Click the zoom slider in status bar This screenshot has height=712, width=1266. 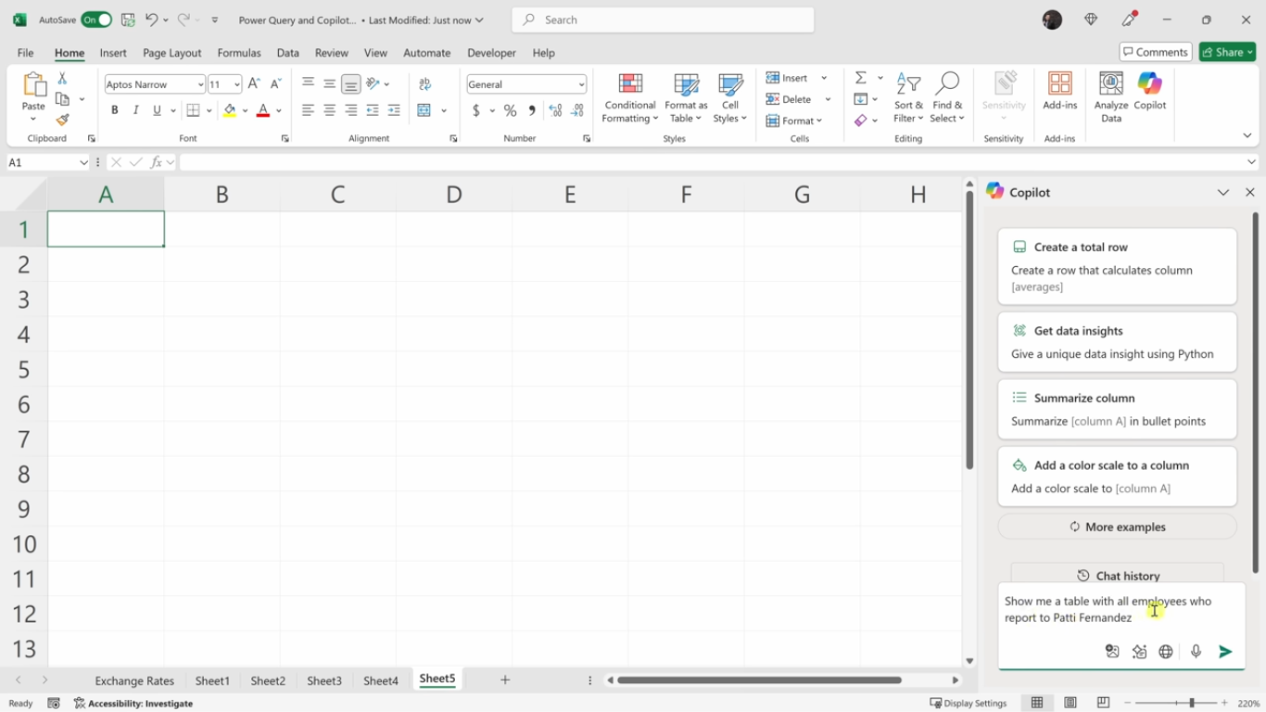[1191, 703]
